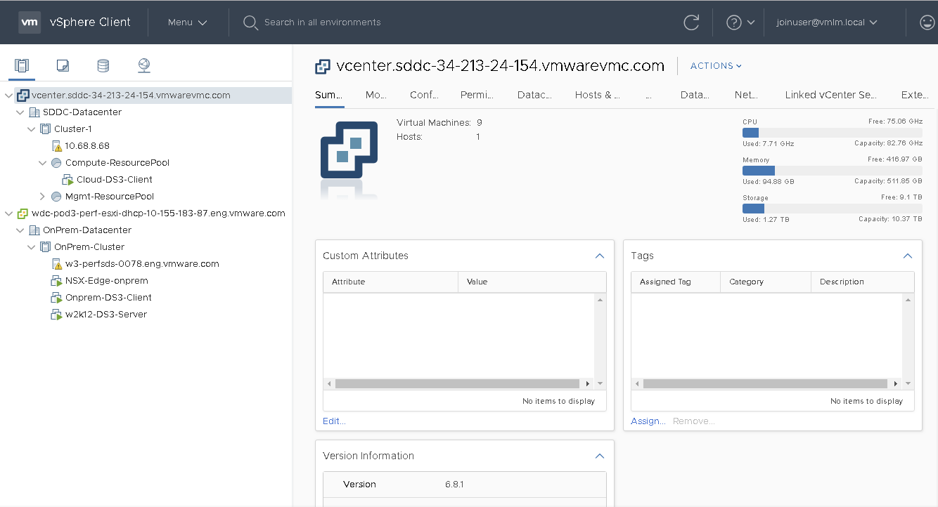Click NSX-Edge-onprem VM icon
The width and height of the screenshot is (938, 507).
(x=57, y=281)
